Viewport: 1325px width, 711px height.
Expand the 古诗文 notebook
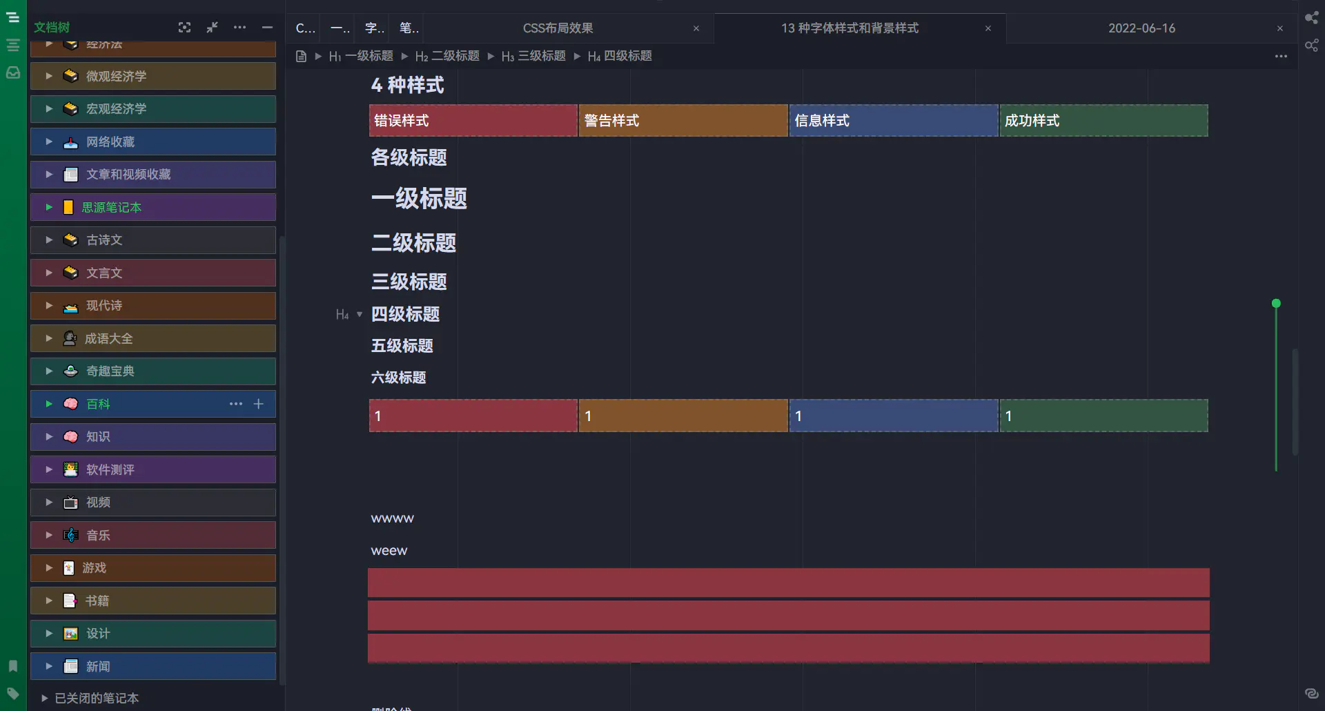(49, 240)
